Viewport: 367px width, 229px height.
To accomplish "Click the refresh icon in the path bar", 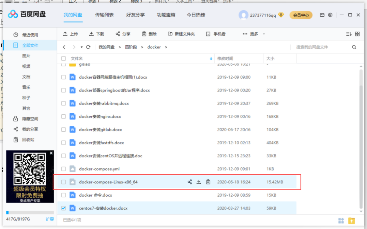I will 88,47.
